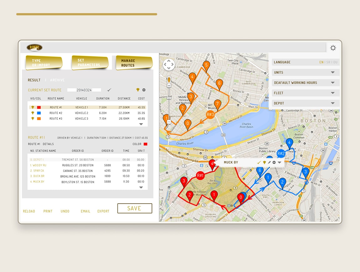The height and width of the screenshot is (272, 360).
Task: Toggle MUCK BY station visibility in popup
Action: tap(265, 162)
